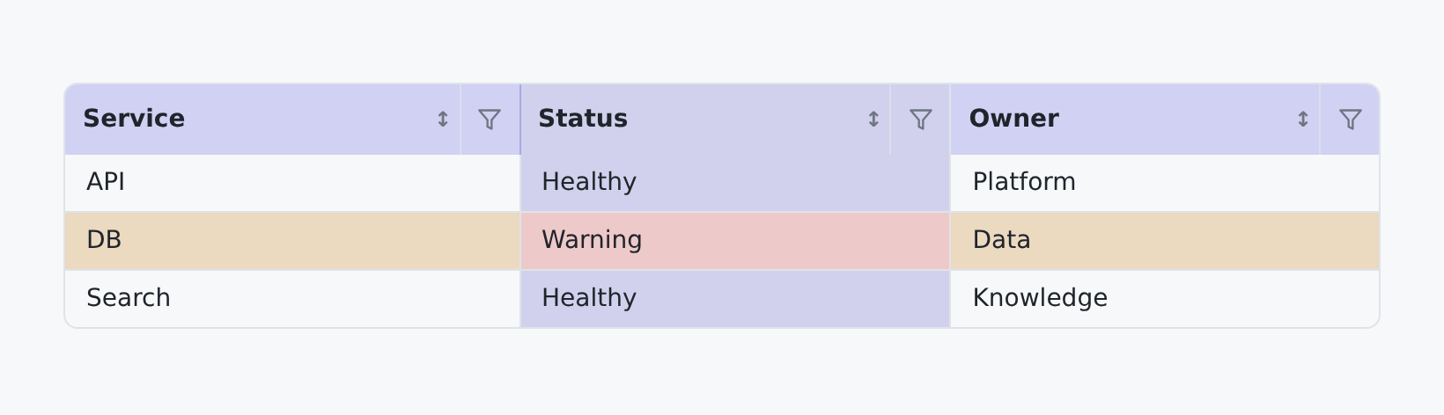Click the Healthy status for Search
1444x415 pixels.
click(x=735, y=298)
